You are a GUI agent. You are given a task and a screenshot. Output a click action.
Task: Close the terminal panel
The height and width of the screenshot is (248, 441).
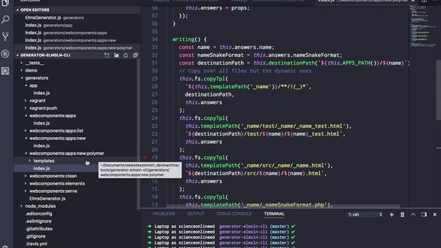pyautogui.click(x=435, y=214)
